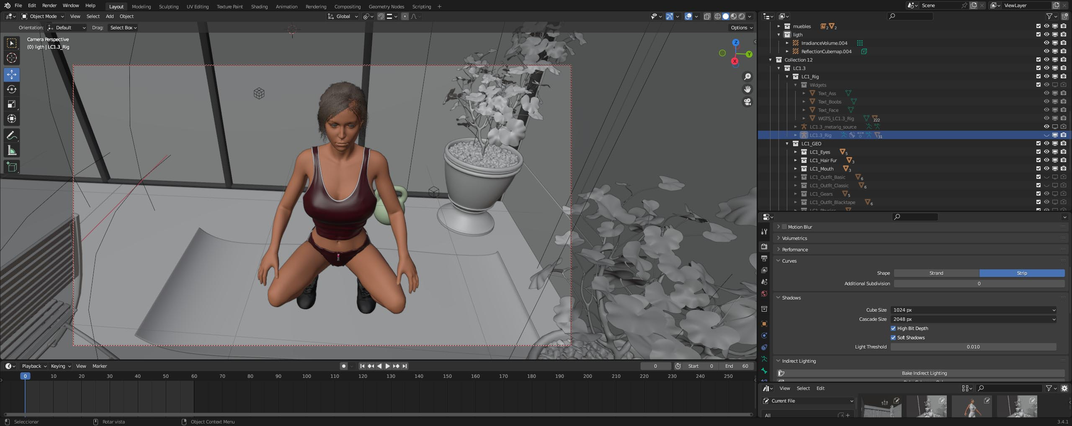
Task: Select the Add Cube tool
Action: coord(12,167)
